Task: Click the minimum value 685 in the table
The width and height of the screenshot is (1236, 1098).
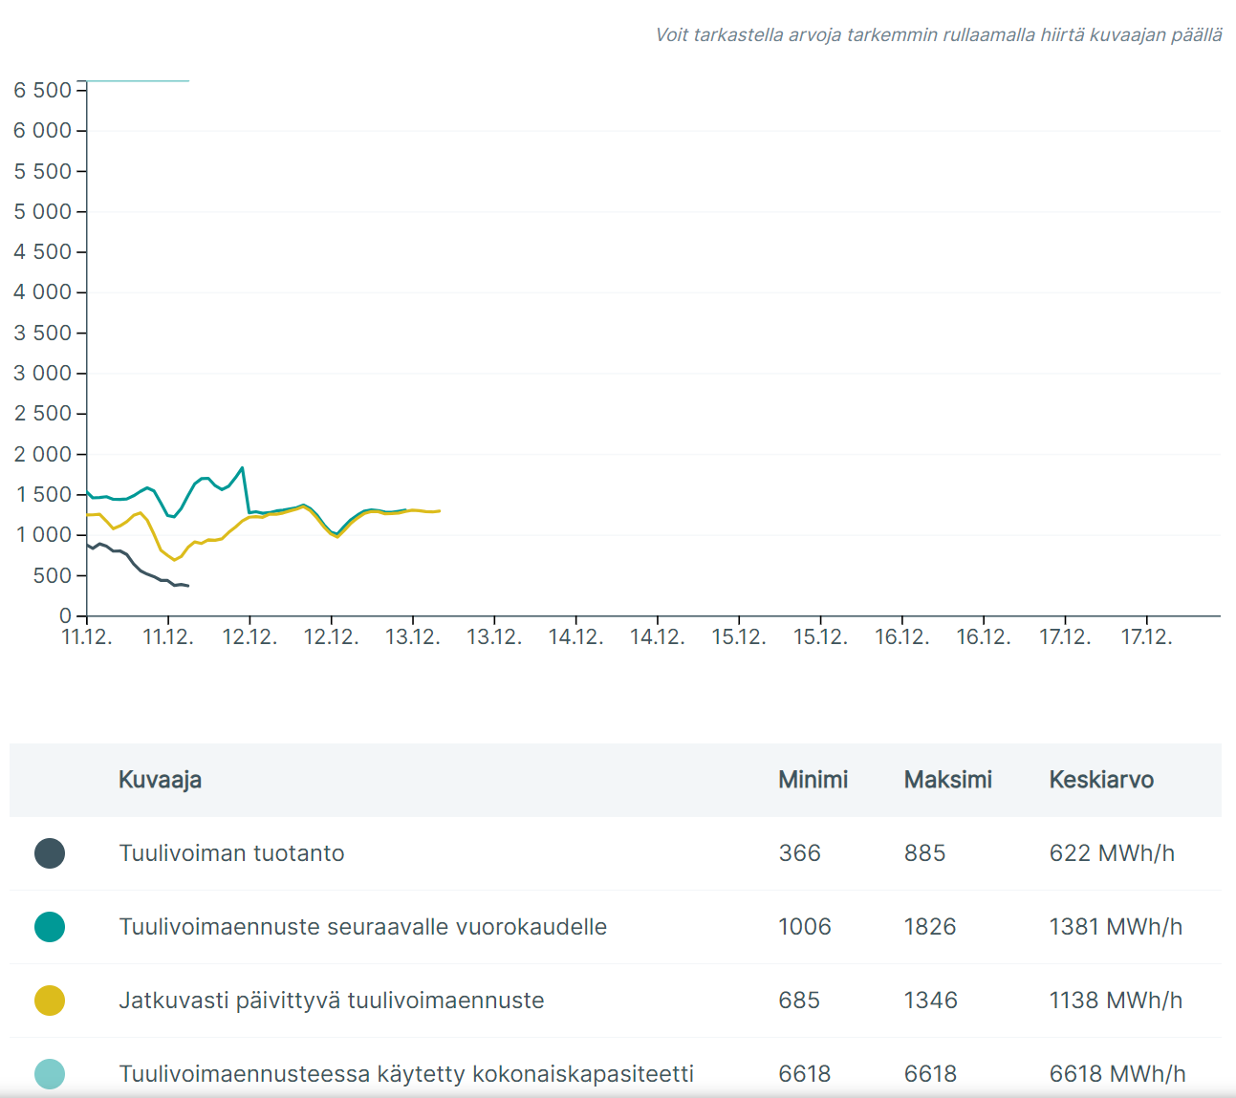Action: pyautogui.click(x=799, y=1001)
